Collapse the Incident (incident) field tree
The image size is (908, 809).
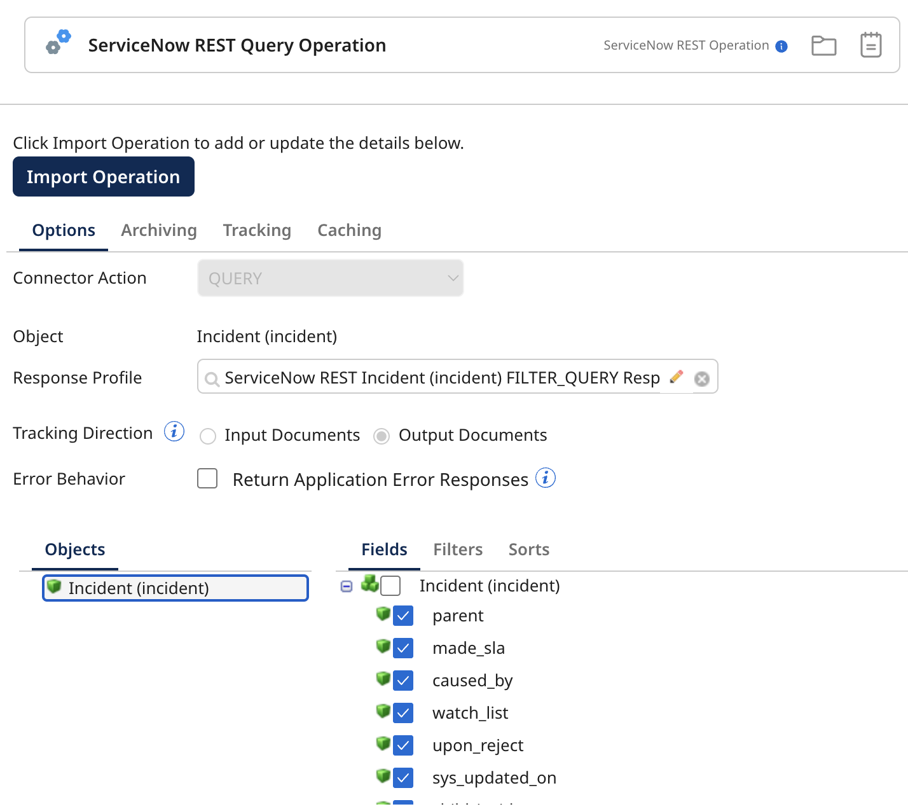[347, 586]
